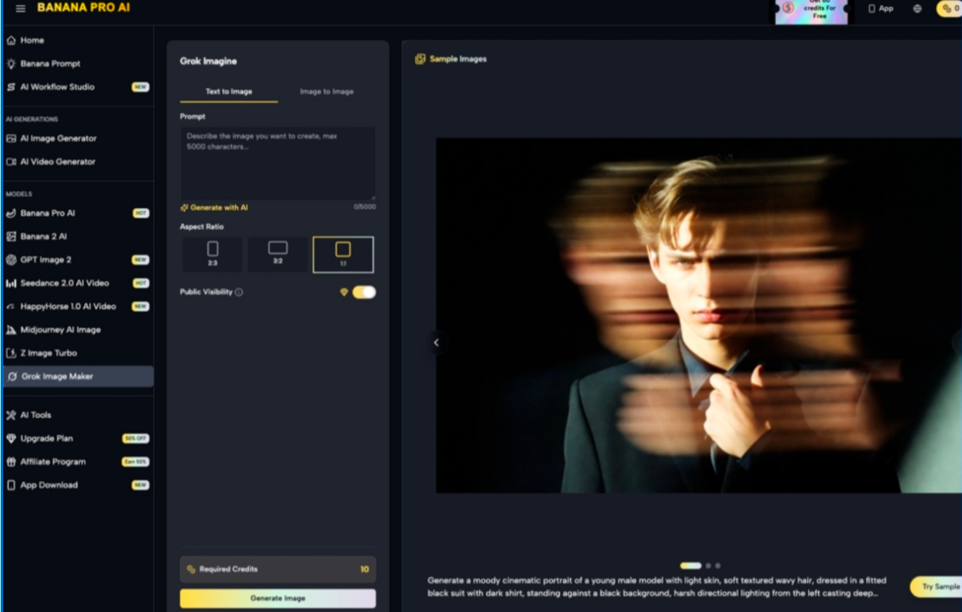962x612 pixels.
Task: Click the globe language icon
Action: tap(917, 8)
